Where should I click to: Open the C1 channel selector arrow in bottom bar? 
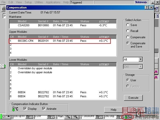point(9,116)
